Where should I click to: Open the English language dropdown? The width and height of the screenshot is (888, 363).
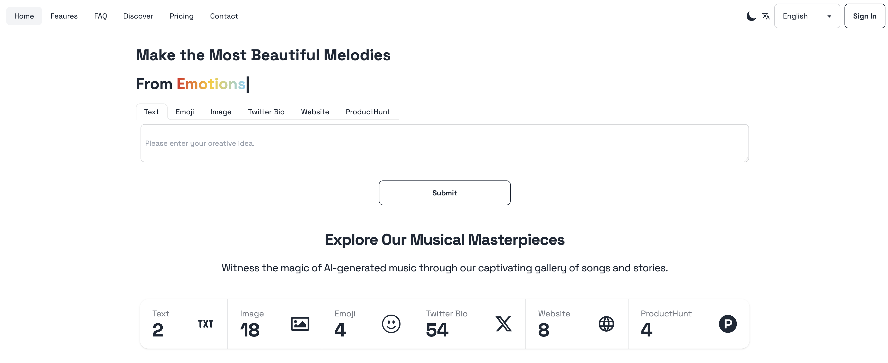807,16
